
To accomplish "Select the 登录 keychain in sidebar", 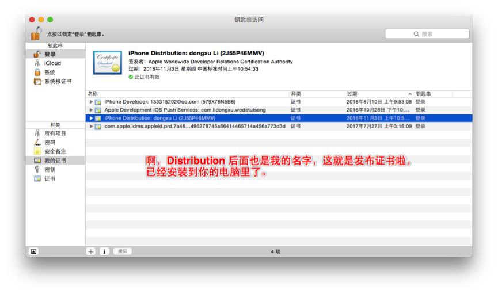I will pos(55,54).
